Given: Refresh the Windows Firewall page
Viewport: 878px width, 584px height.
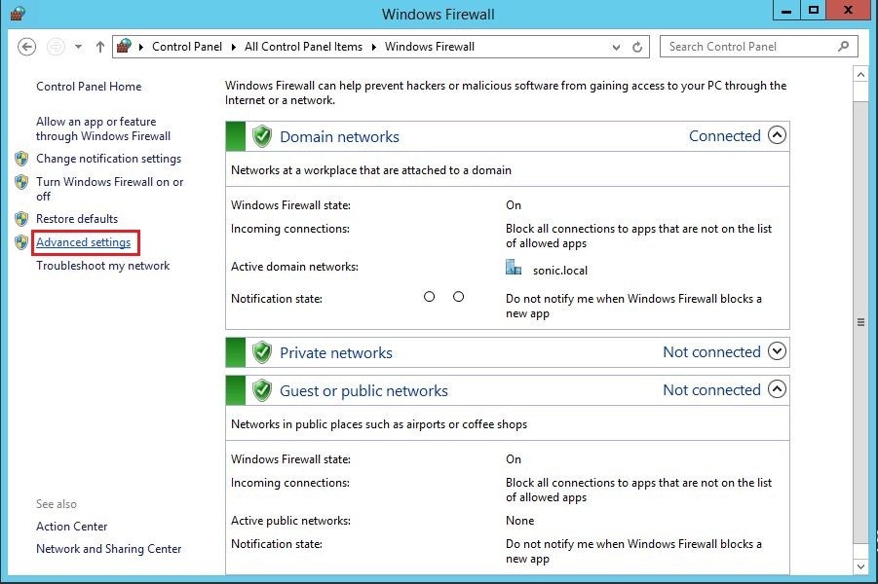Looking at the screenshot, I should click(x=637, y=48).
